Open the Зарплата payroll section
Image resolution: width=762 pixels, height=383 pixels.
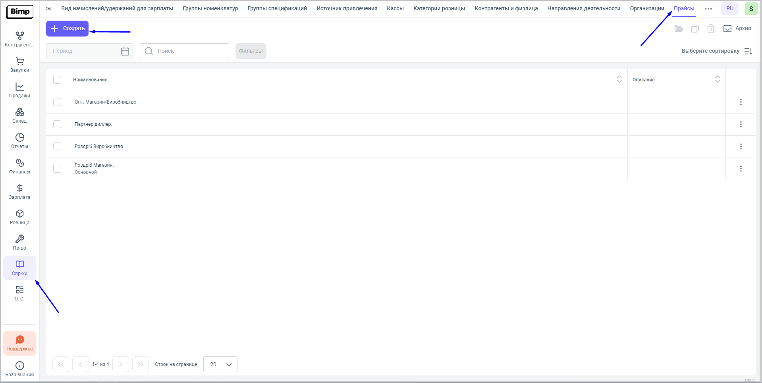(x=19, y=192)
